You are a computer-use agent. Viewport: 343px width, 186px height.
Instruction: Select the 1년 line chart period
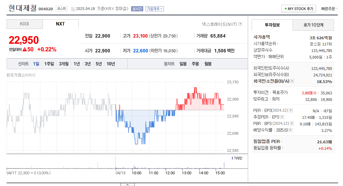coord(77,64)
